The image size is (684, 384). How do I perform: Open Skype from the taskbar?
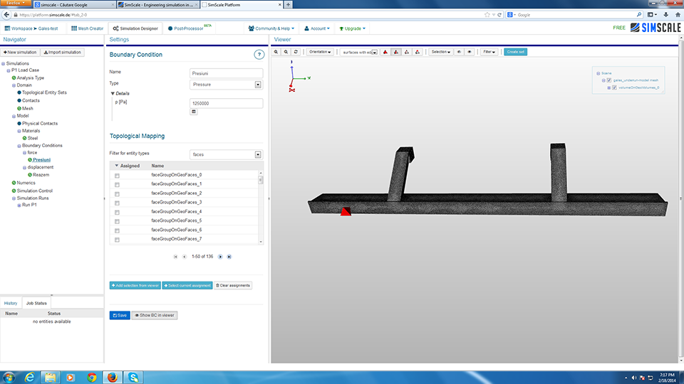(x=133, y=377)
